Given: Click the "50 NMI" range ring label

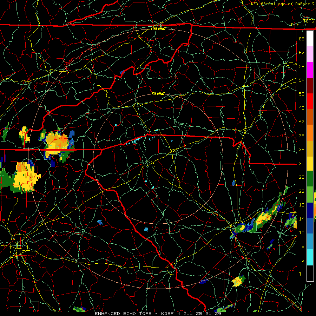Looking at the screenshot, I should (x=158, y=94).
